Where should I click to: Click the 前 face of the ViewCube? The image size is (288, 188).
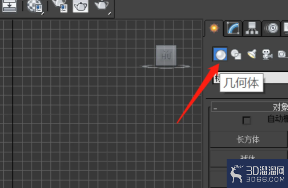click(166, 55)
